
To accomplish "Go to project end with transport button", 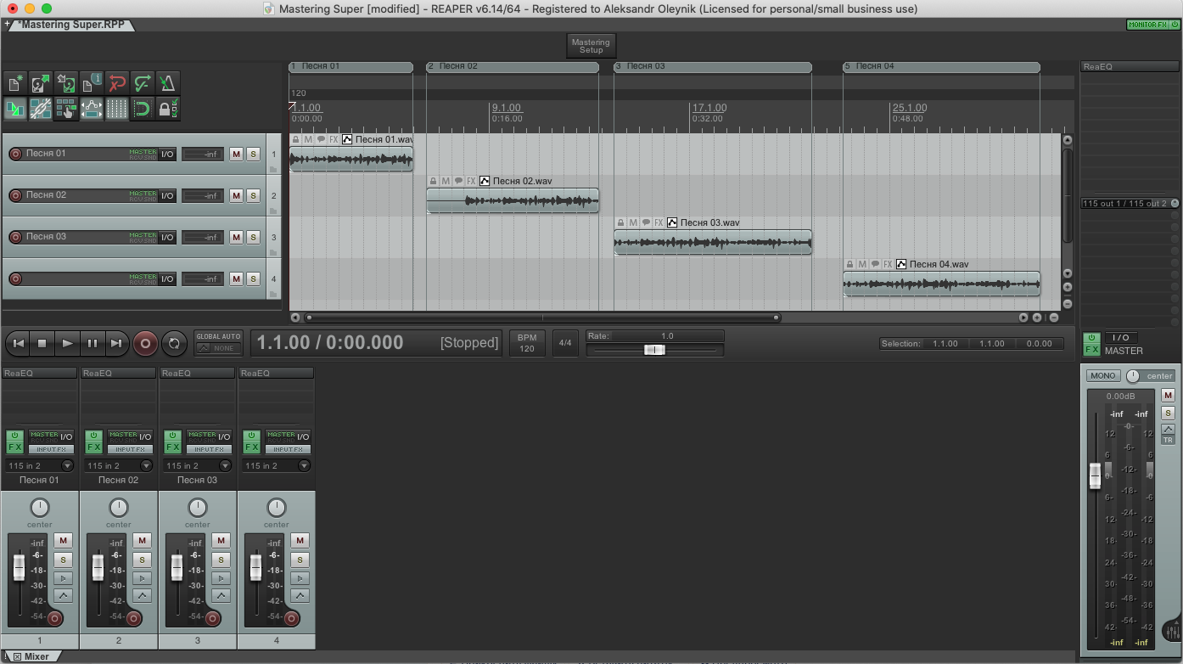I will pyautogui.click(x=117, y=343).
